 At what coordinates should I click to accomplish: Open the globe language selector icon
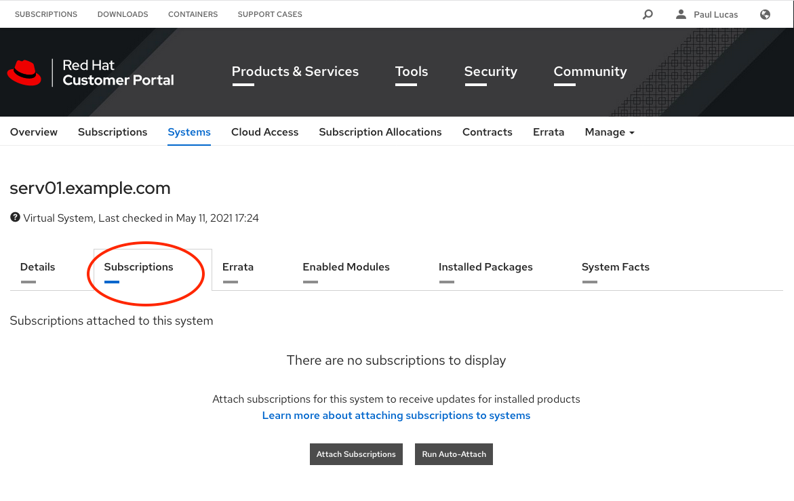pos(765,14)
